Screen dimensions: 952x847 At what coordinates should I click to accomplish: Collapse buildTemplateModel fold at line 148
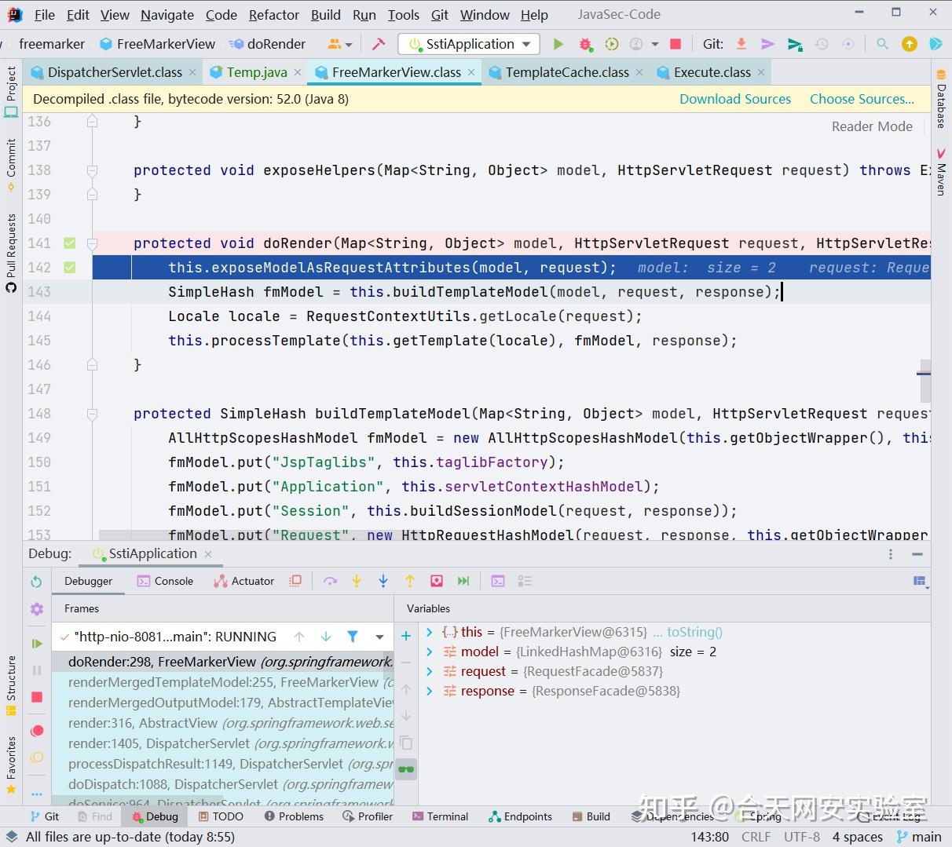(92, 414)
